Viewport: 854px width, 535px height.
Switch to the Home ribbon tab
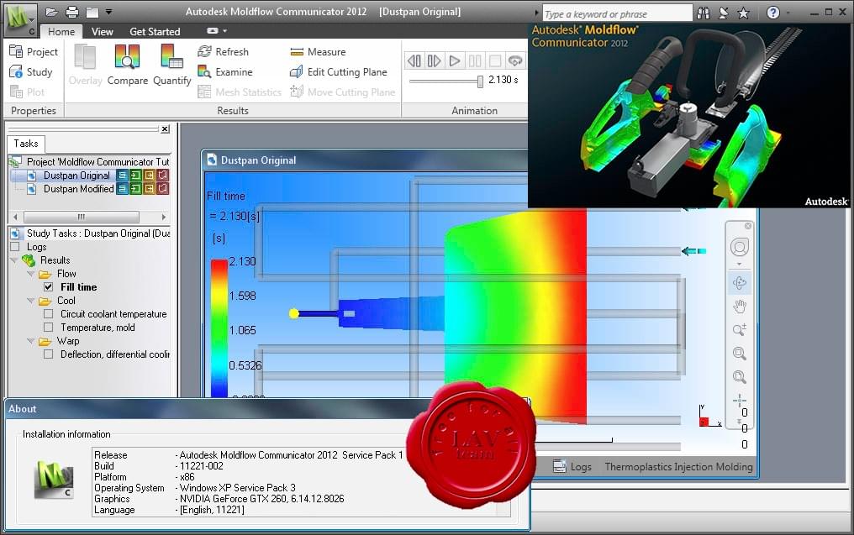coord(61,32)
